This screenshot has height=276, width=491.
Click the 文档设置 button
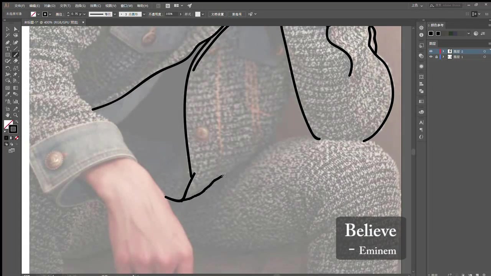[x=217, y=14]
